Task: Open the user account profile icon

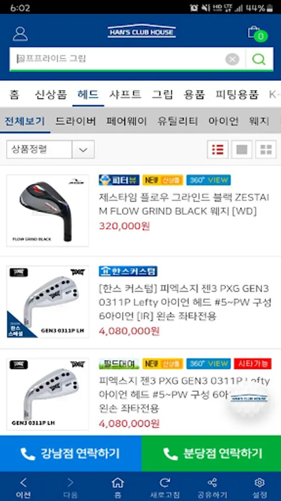Action: (20, 33)
